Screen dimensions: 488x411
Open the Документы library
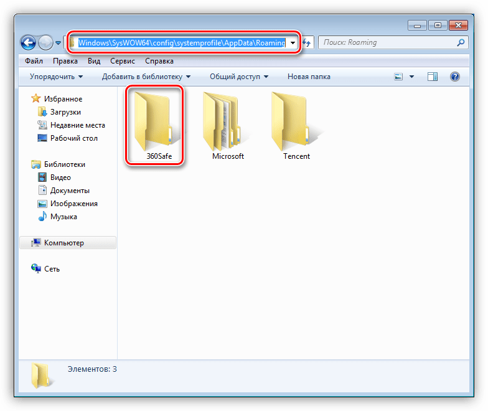click(70, 191)
